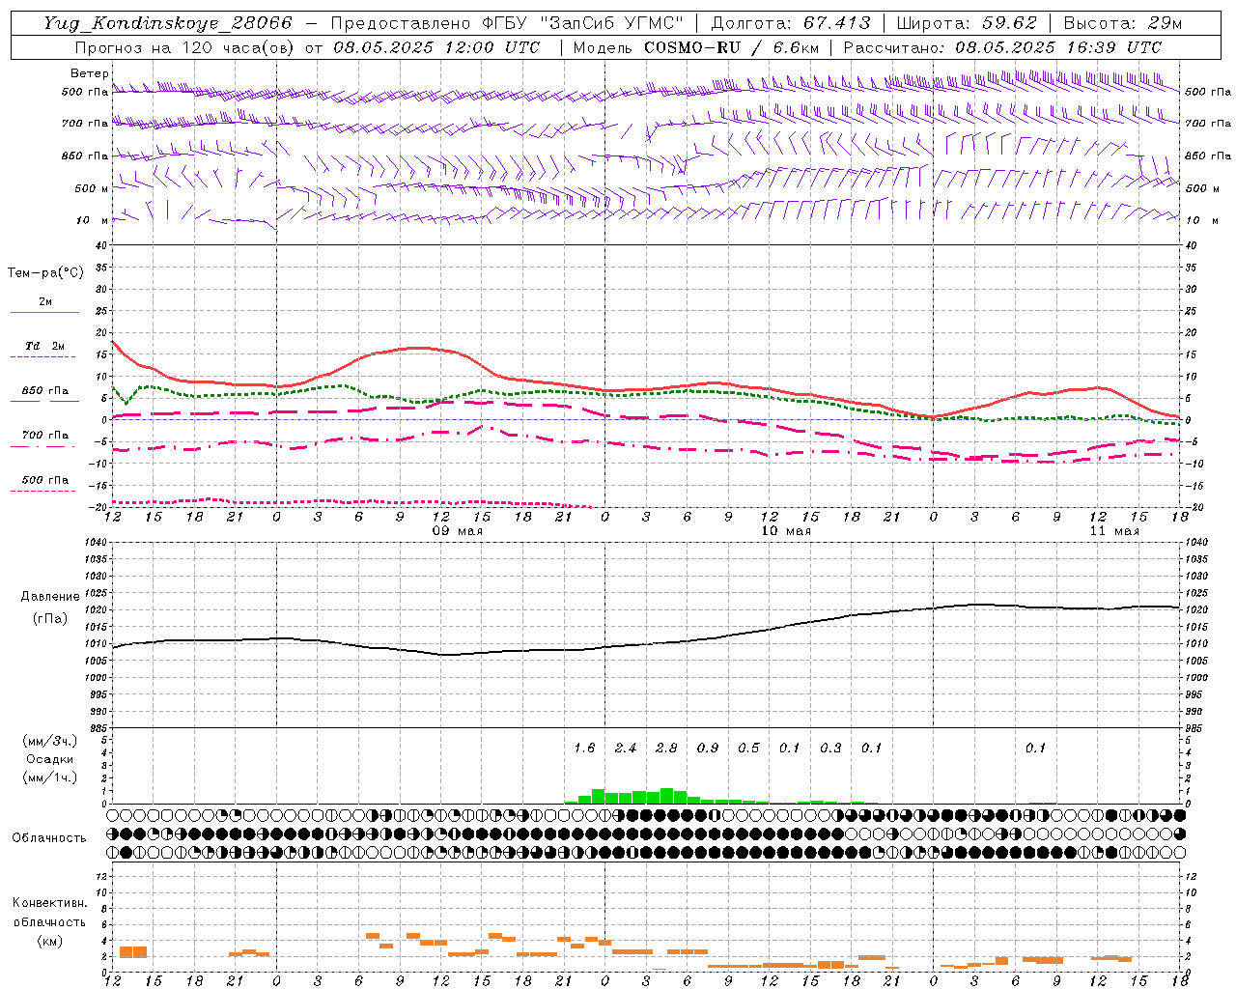Image resolution: width=1236 pixels, height=989 pixels.
Task: Click the 10 мая date label
Action: click(786, 531)
